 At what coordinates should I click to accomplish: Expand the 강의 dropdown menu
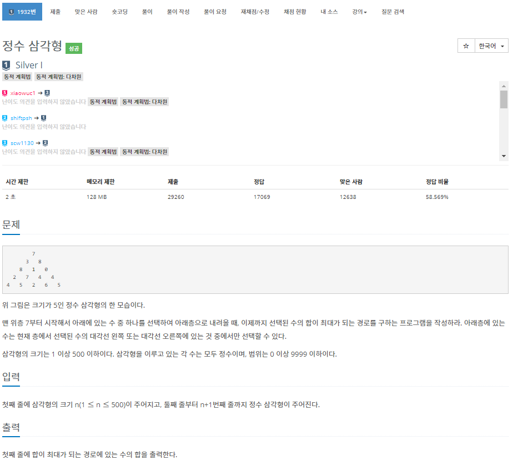coord(360,12)
